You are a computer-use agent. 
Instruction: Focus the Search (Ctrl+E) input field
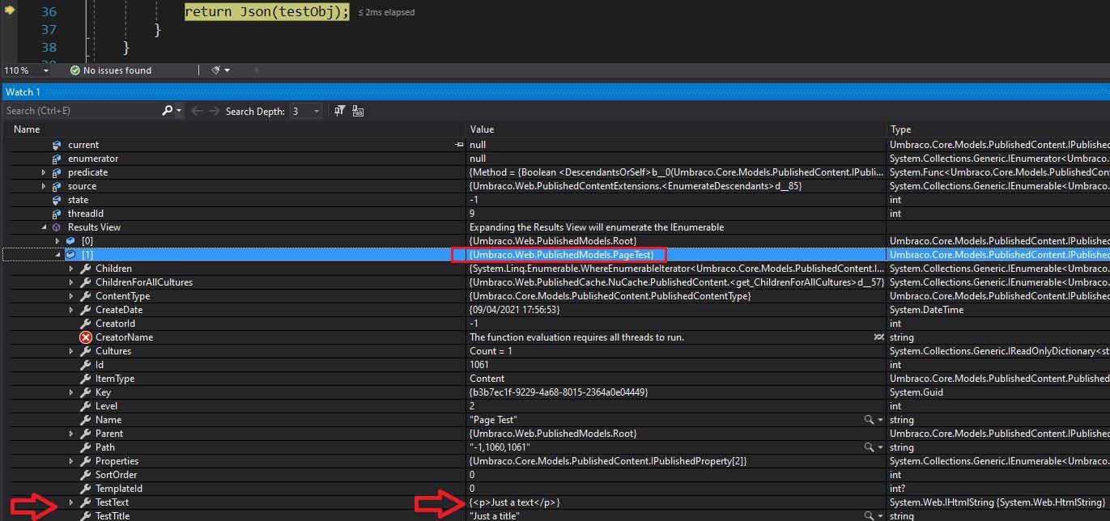coord(81,111)
